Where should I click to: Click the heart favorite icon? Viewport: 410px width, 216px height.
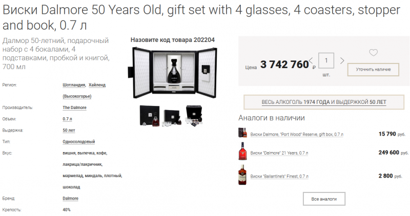373,52
